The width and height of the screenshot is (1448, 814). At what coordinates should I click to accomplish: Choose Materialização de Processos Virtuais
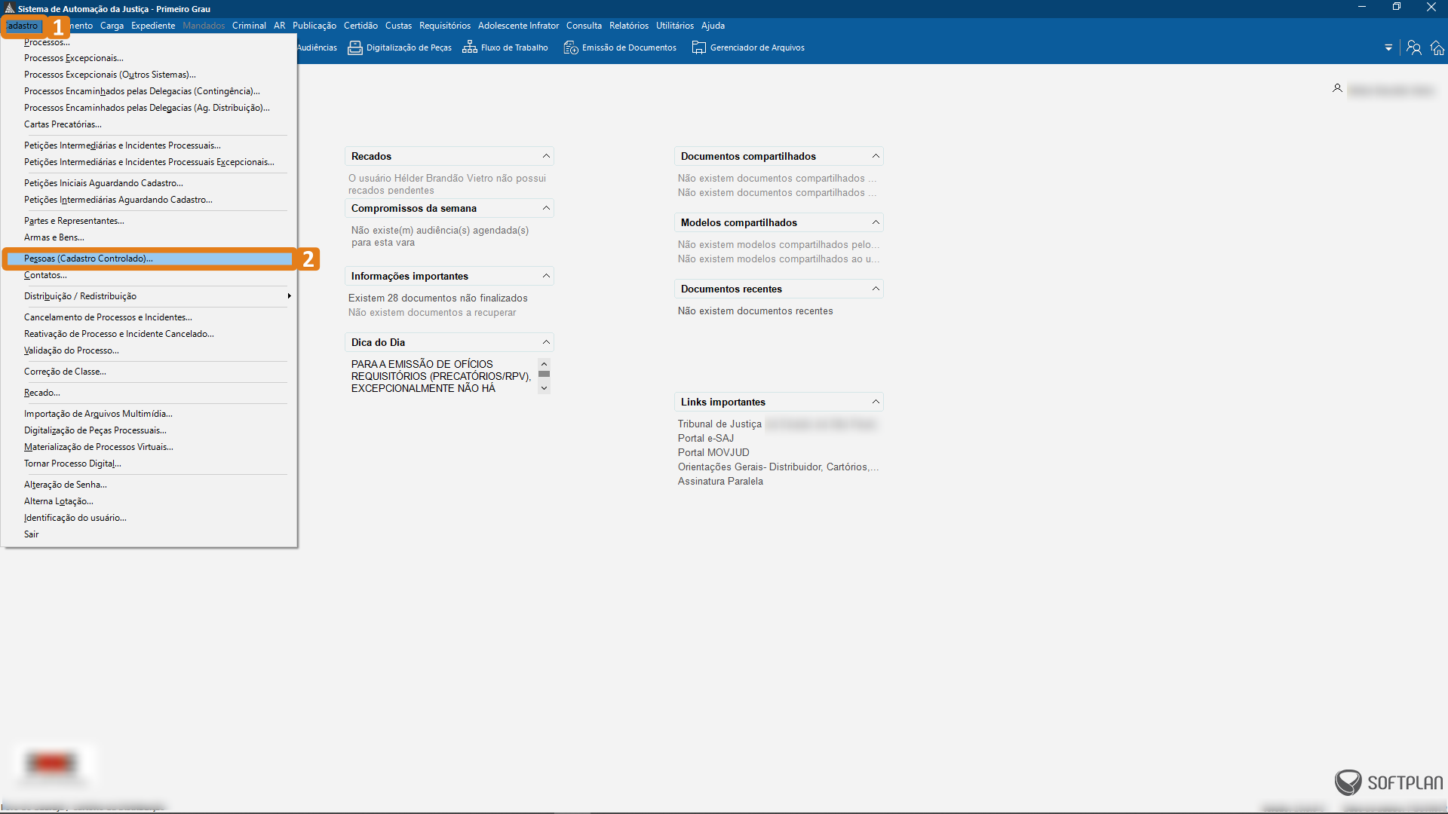99,447
